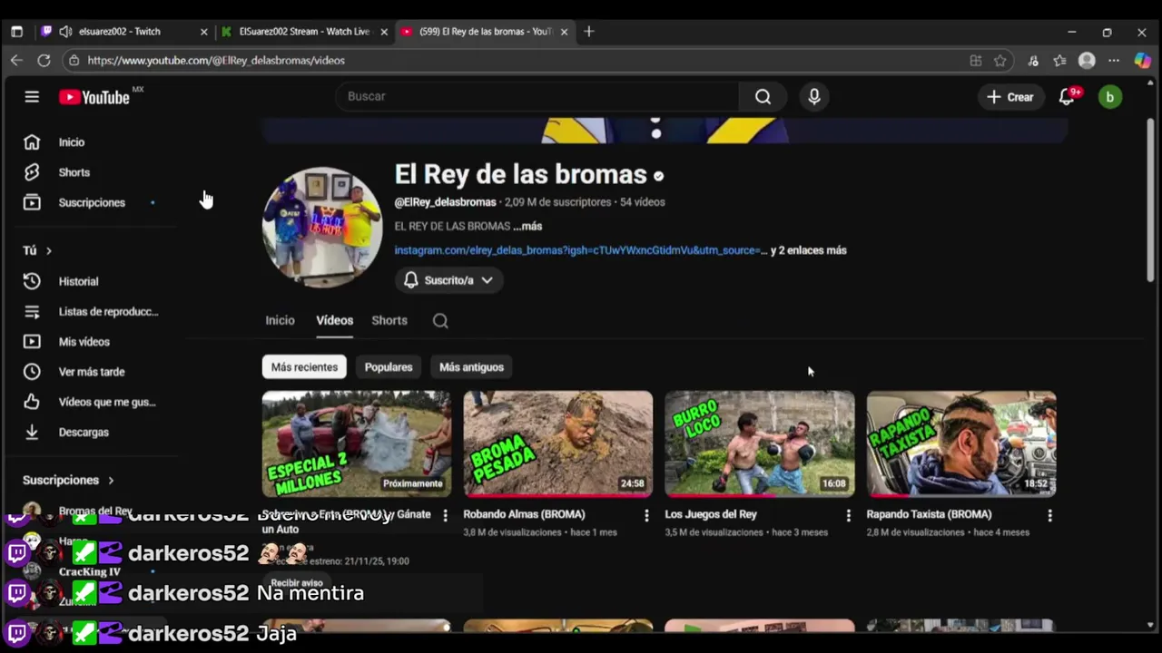
Task: Reload the page in the browser
Action: coord(44,60)
